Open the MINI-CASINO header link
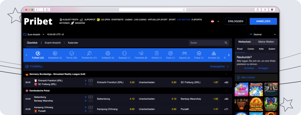 pos(246,78)
